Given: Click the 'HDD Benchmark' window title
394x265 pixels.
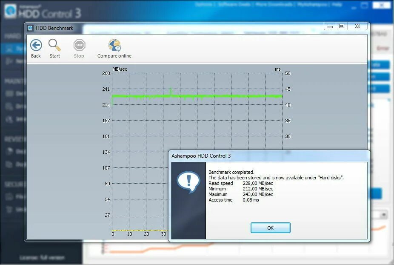Looking at the screenshot, I should 54,28.
